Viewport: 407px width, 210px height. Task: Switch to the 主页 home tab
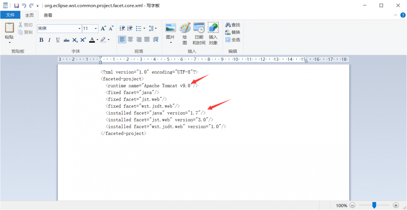click(x=29, y=15)
